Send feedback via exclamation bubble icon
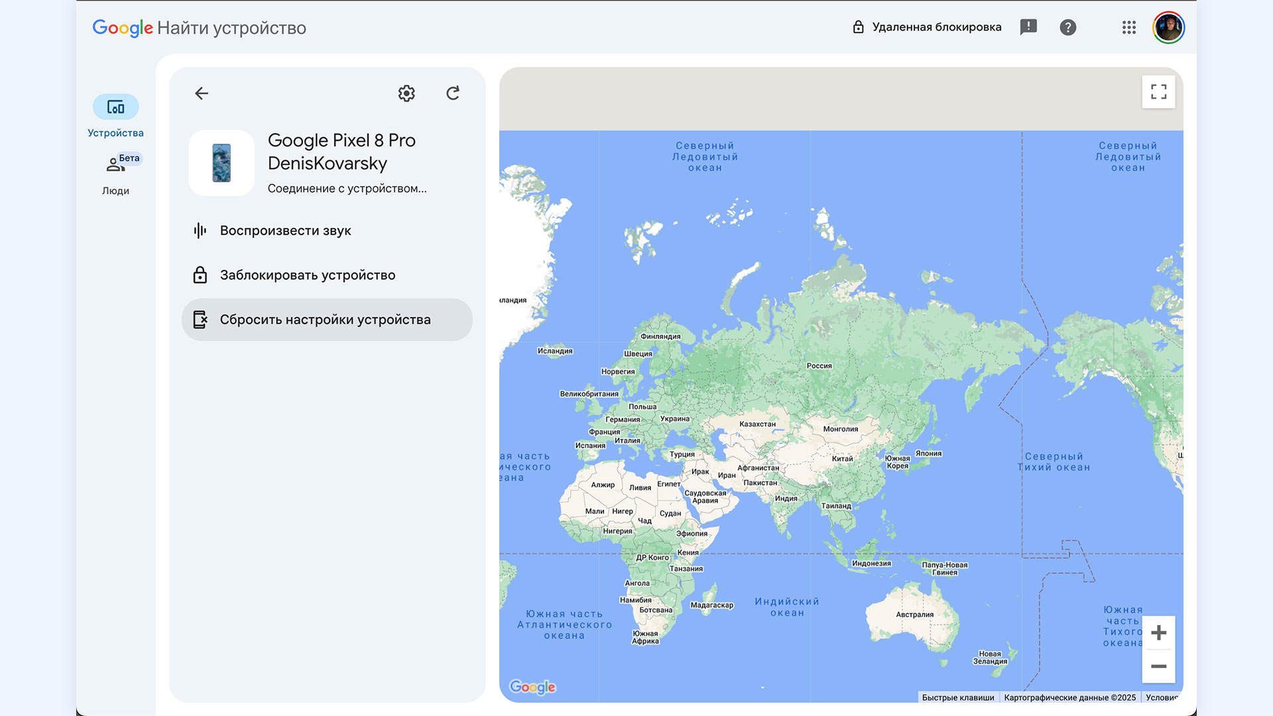The image size is (1273, 716). click(x=1028, y=27)
